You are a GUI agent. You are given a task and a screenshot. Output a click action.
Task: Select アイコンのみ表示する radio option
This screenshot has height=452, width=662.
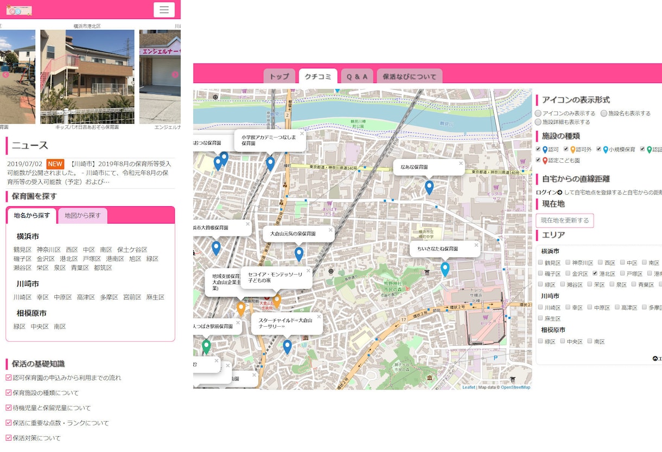click(538, 113)
